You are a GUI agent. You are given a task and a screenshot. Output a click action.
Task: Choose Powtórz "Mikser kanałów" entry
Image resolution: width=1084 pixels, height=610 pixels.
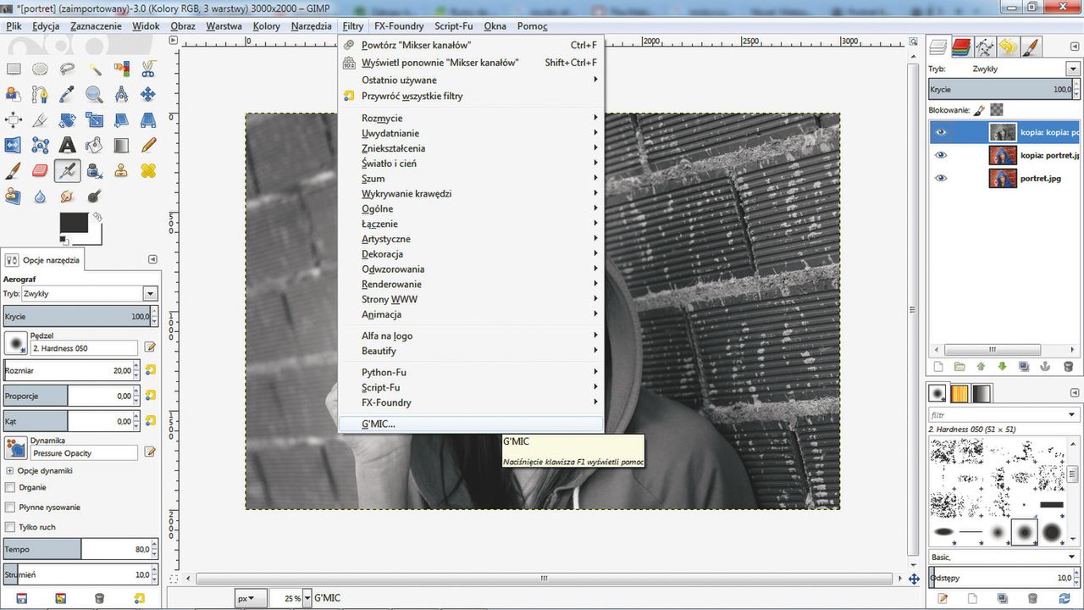click(471, 45)
